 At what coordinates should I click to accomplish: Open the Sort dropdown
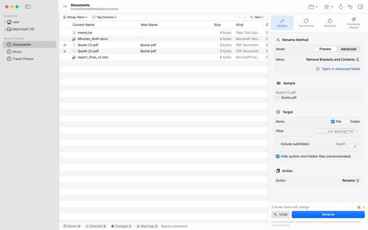[x=257, y=17]
